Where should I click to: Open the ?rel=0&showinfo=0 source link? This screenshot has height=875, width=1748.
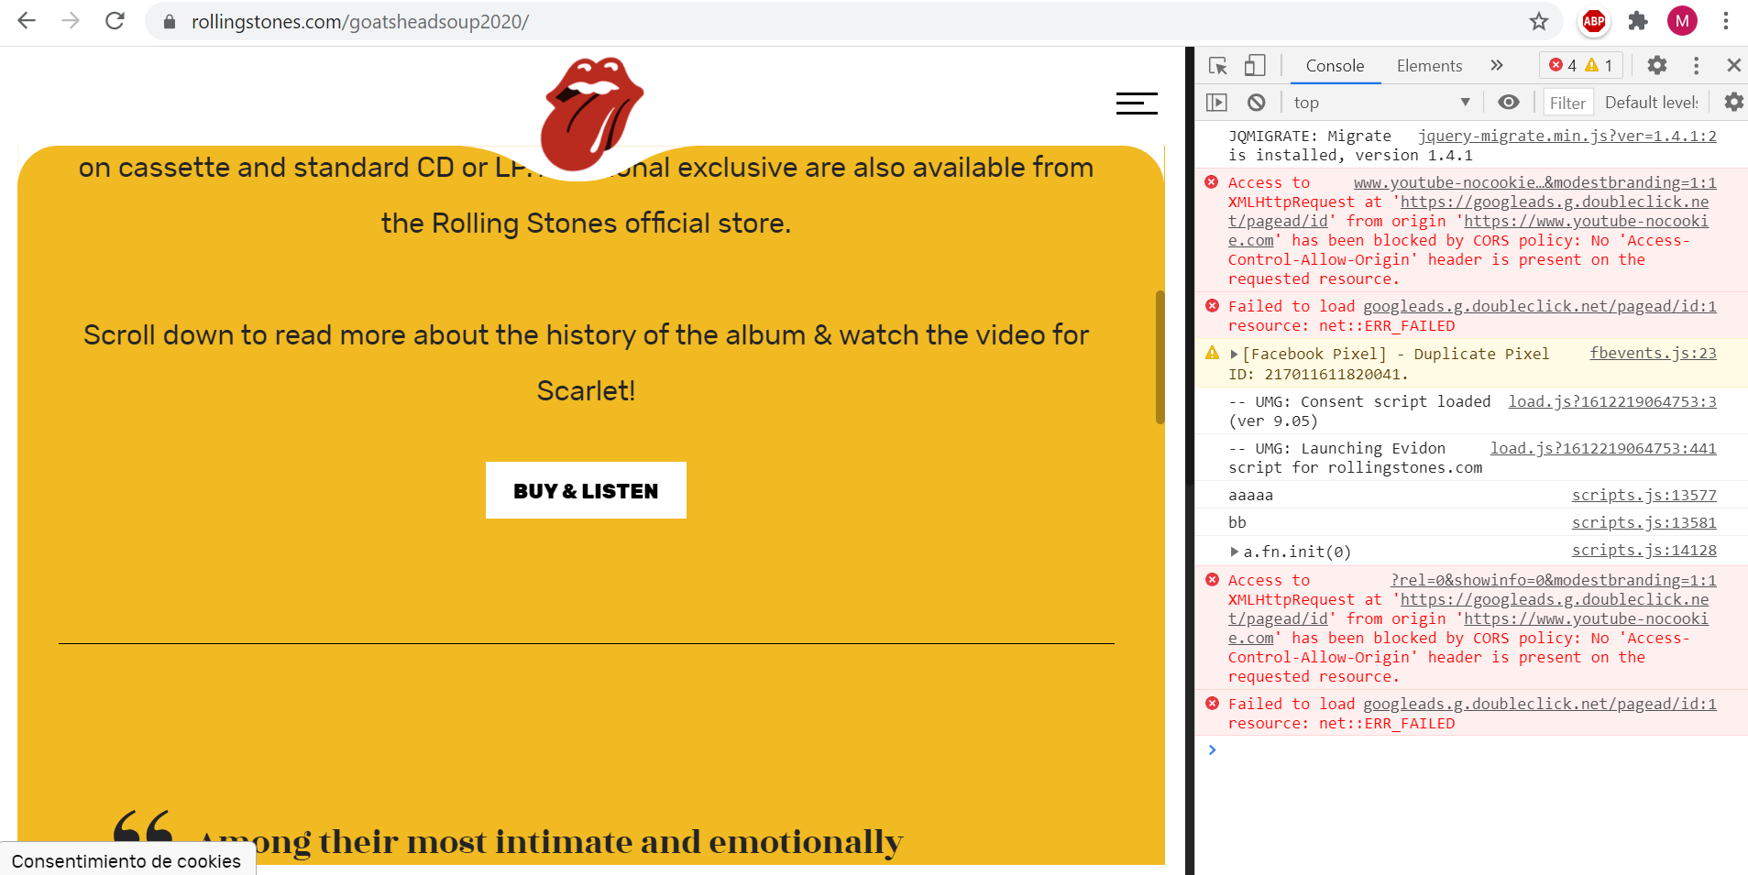1554,580
